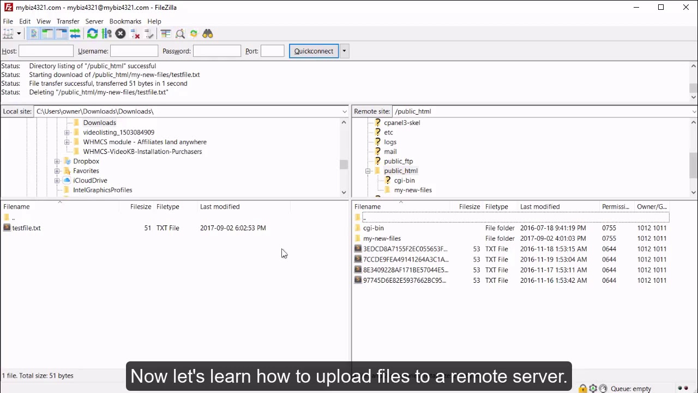
Task: Toggle local directory tree display
Action: point(47,34)
